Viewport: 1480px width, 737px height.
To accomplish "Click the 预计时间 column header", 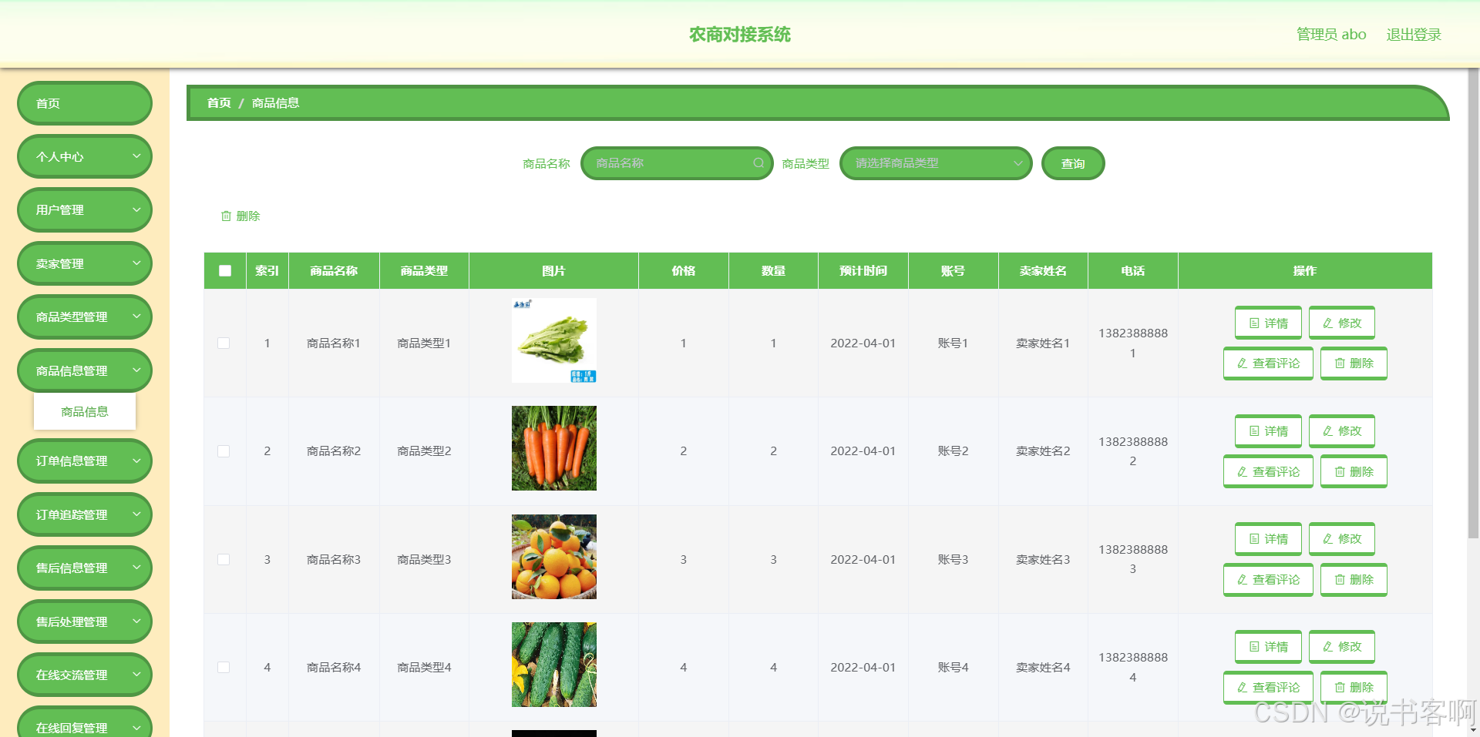I will point(863,271).
